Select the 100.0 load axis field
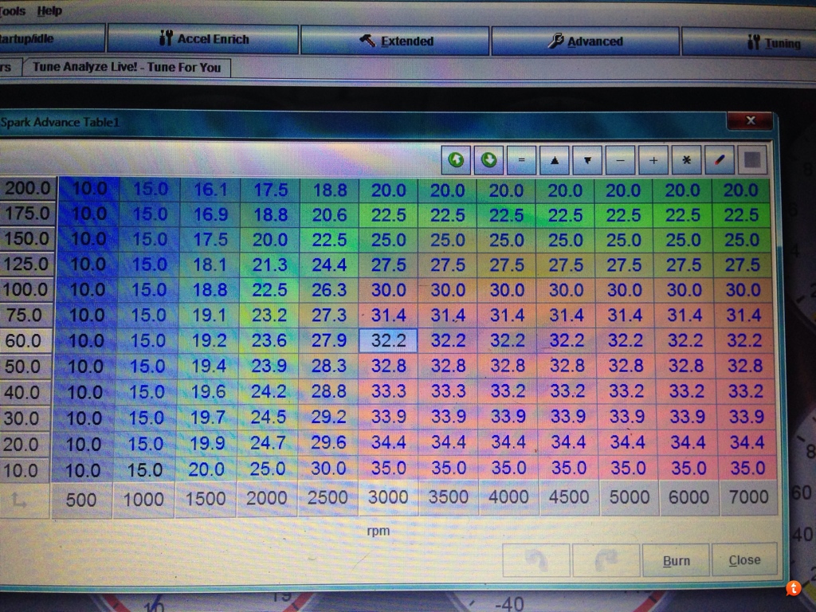Image resolution: width=816 pixels, height=612 pixels. [x=26, y=289]
